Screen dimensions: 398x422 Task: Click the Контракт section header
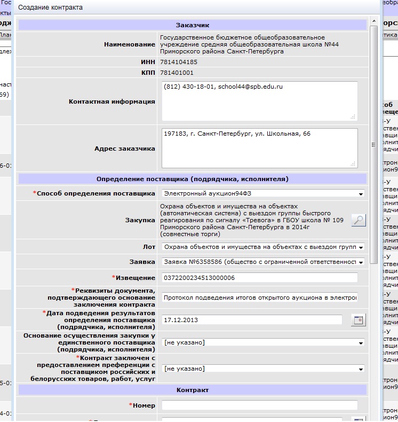[193, 390]
